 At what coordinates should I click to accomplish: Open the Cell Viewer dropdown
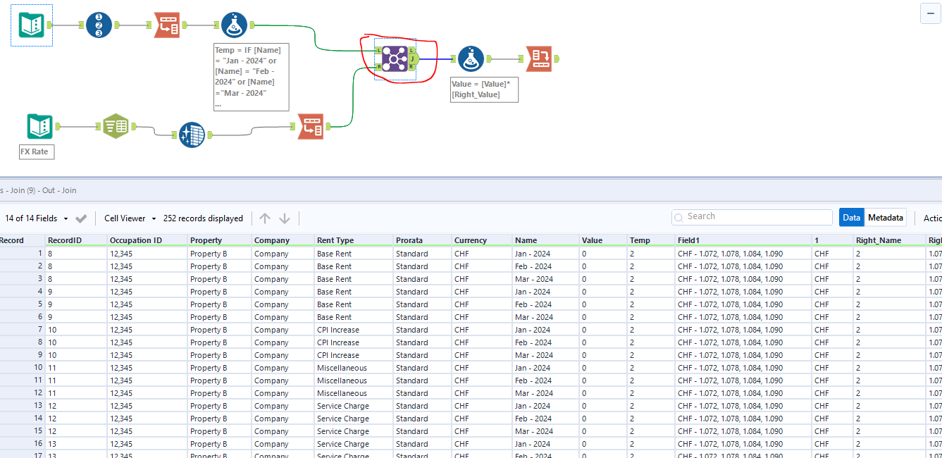(129, 218)
